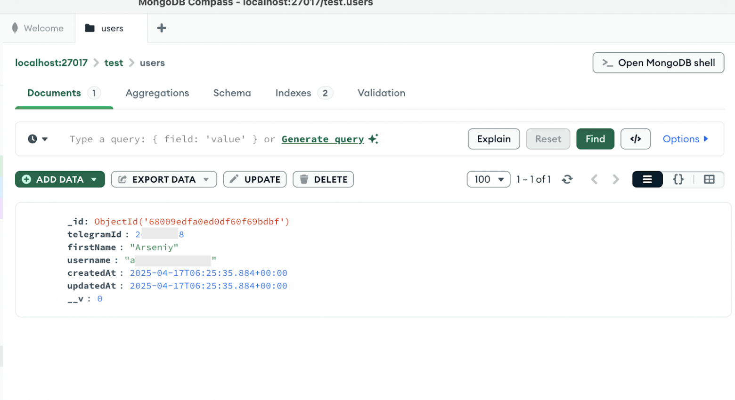Click the createdAt date value
This screenshot has width=735, height=400.
pos(208,273)
